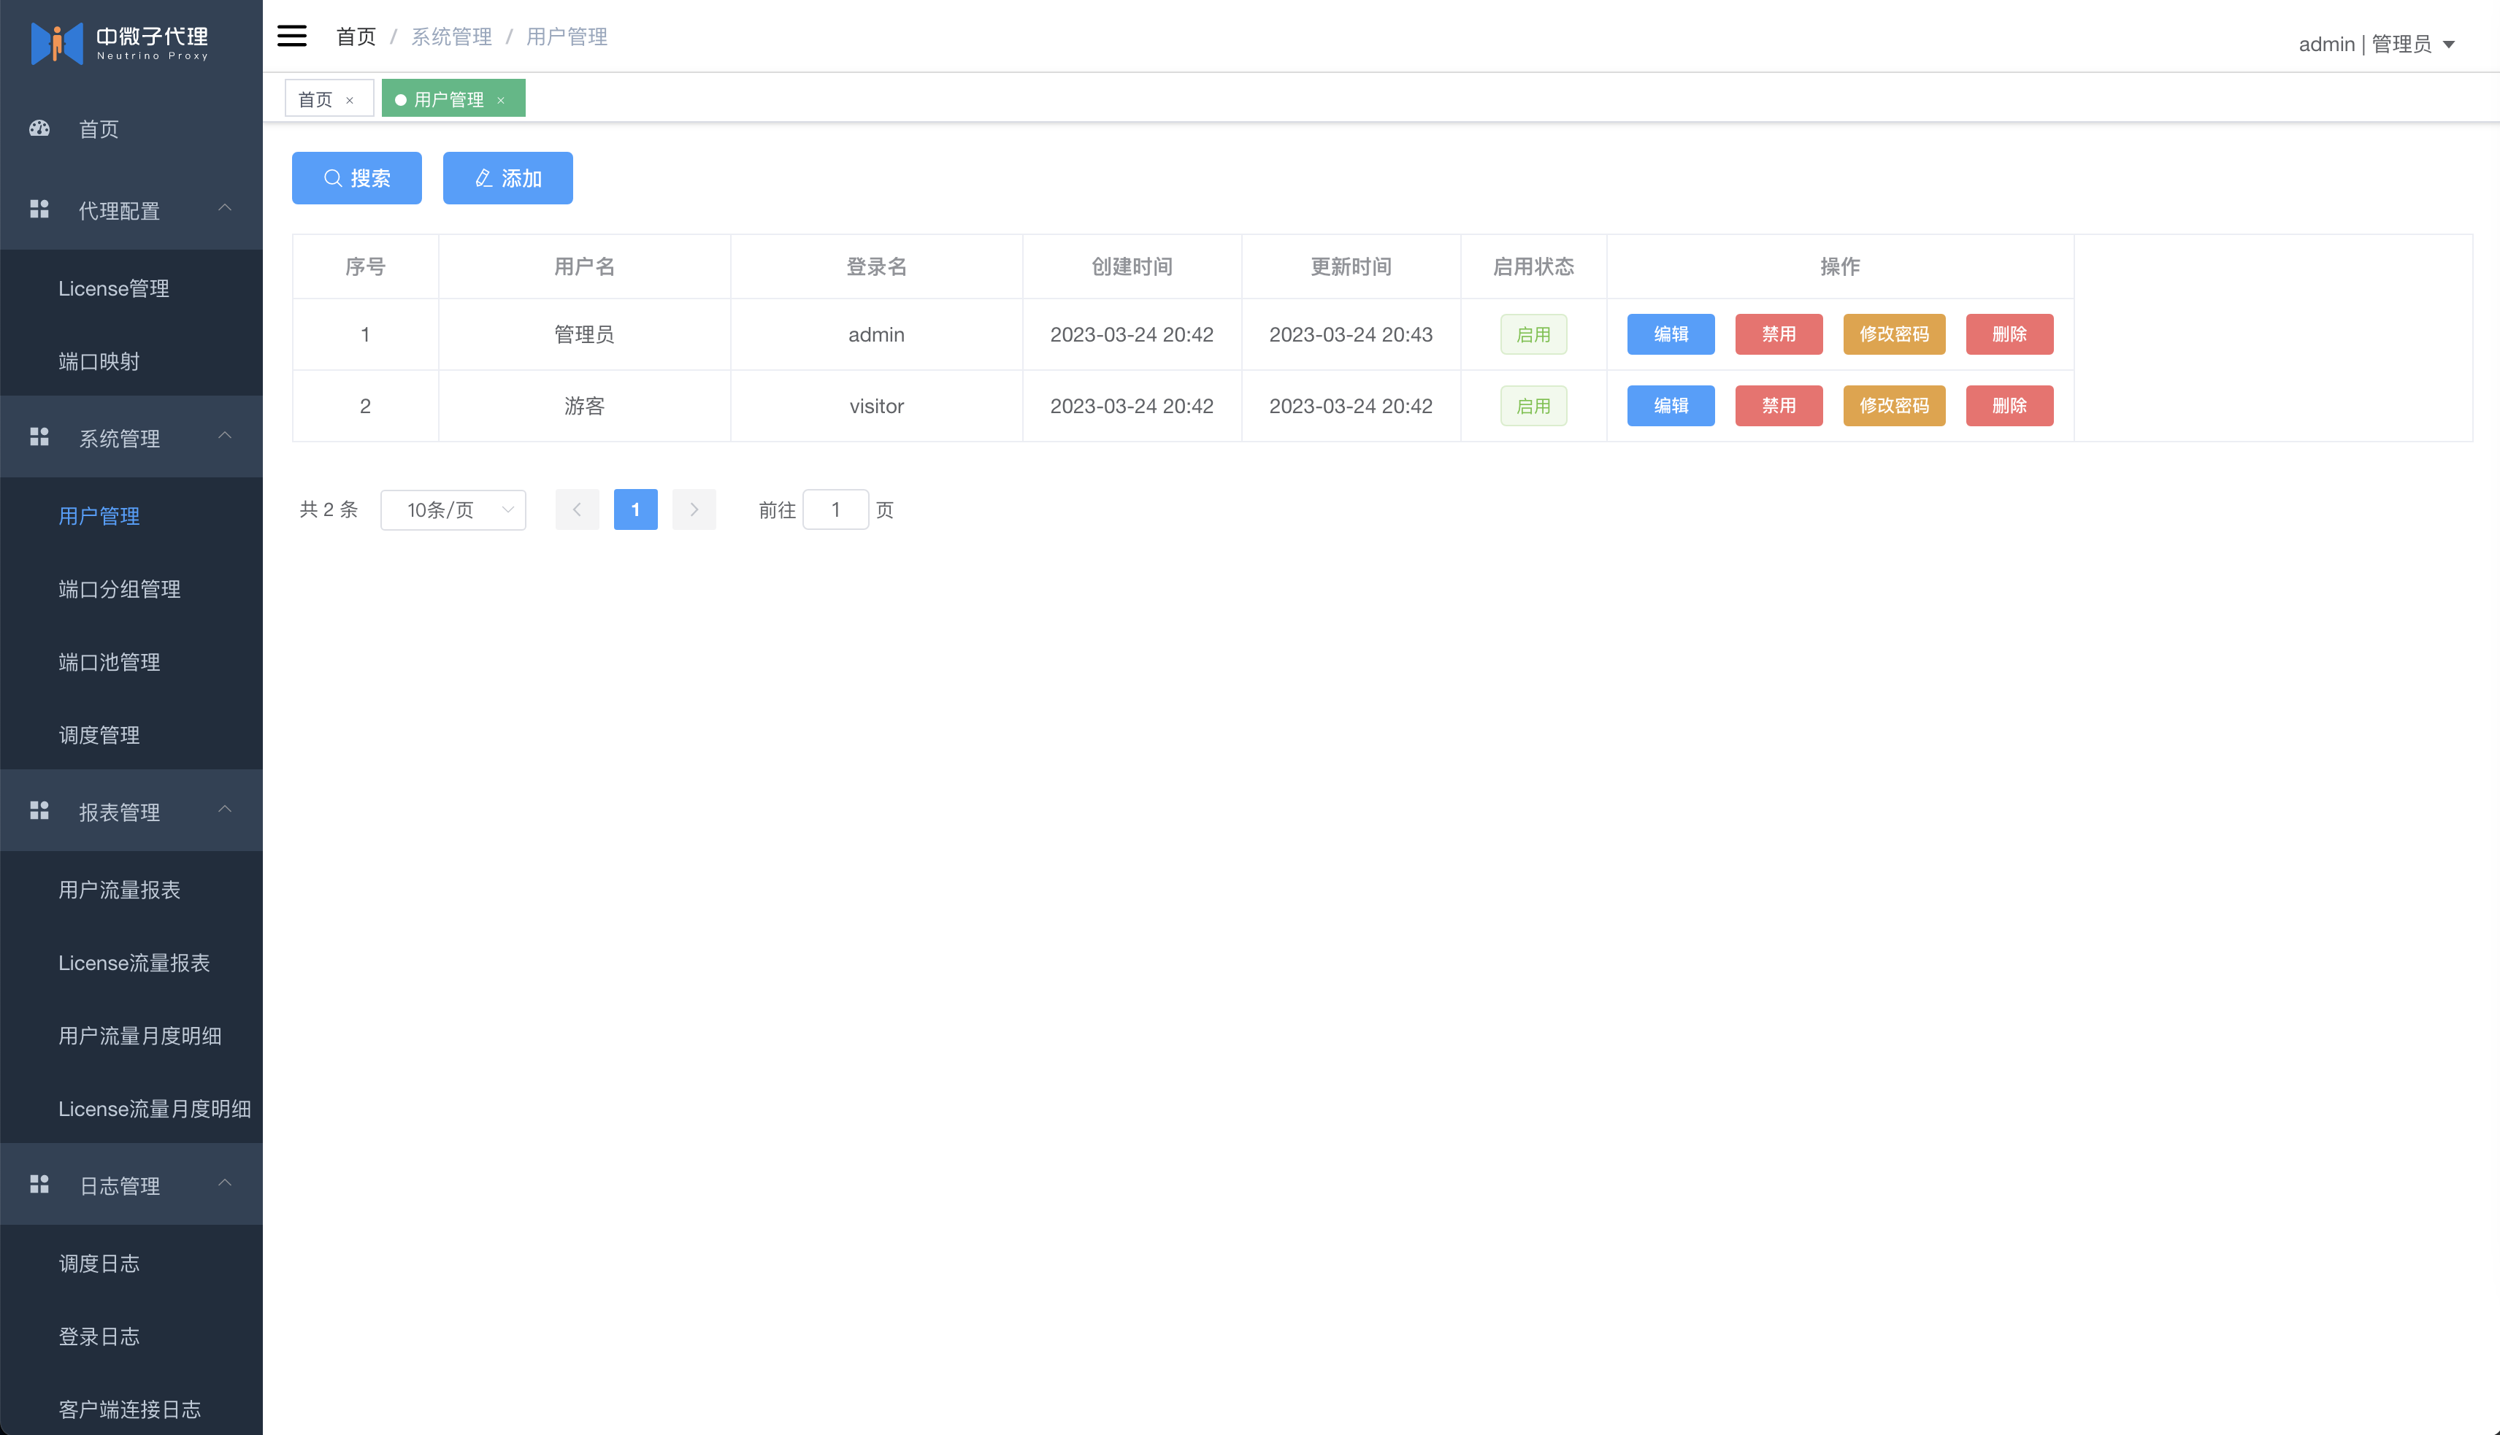Disable the admin user with 禁用

click(x=1779, y=334)
